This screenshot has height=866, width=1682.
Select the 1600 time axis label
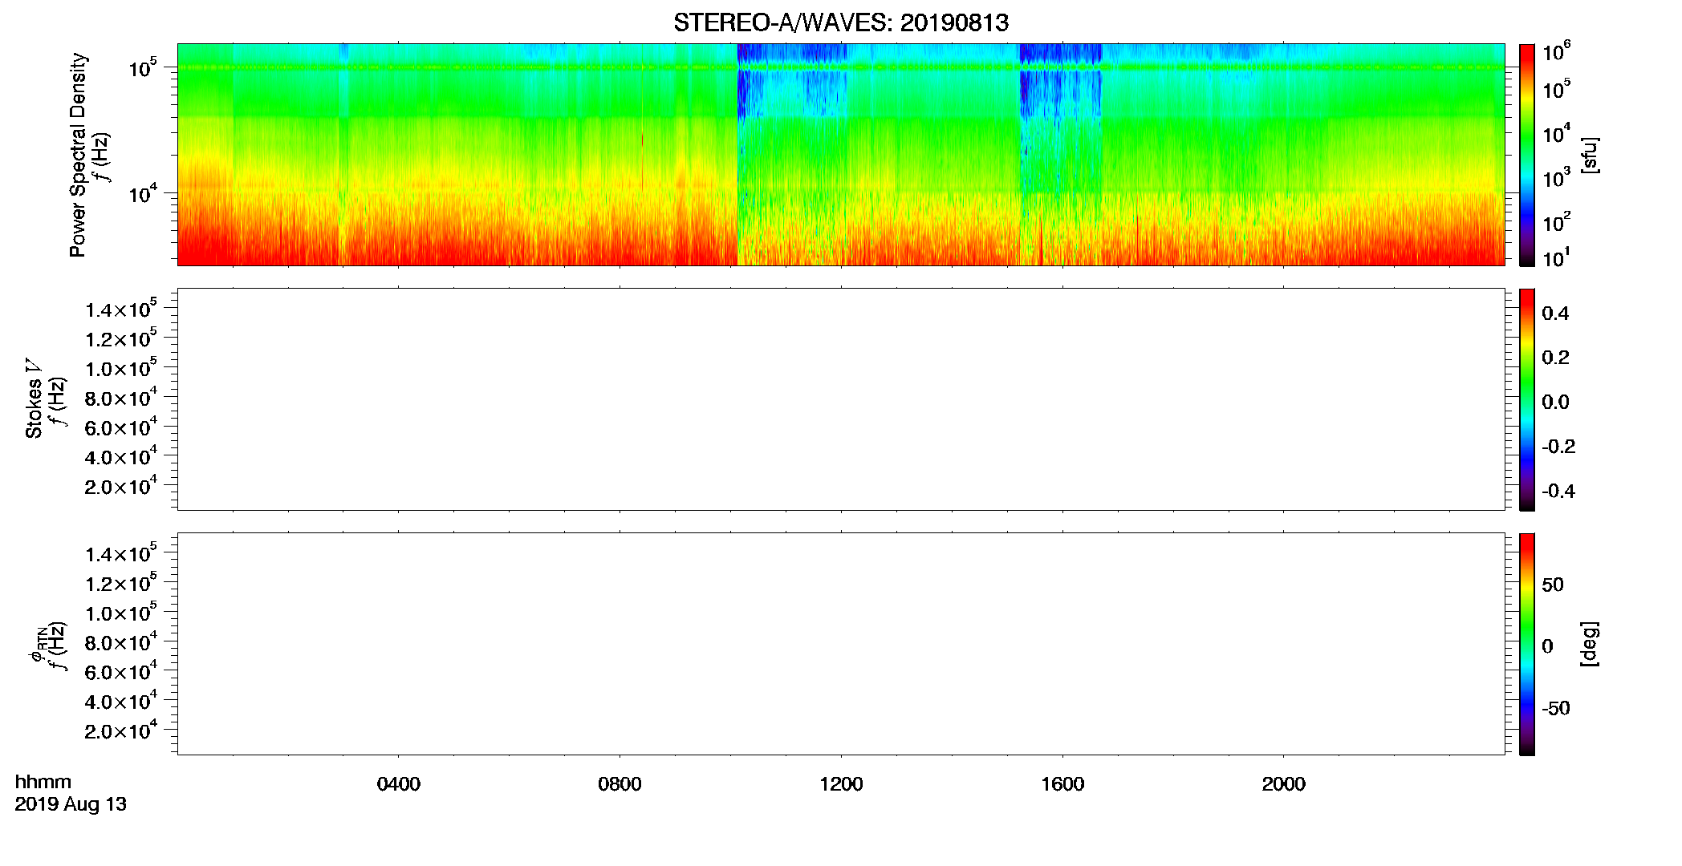1062,784
